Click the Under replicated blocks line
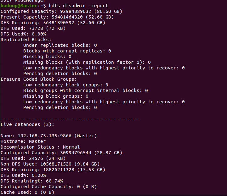The image size is (227, 196). click(x=60, y=45)
